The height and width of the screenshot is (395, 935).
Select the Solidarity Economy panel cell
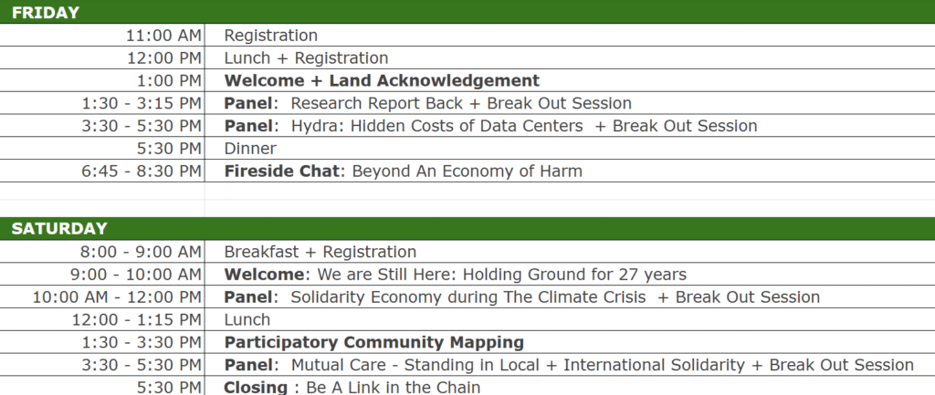570,296
